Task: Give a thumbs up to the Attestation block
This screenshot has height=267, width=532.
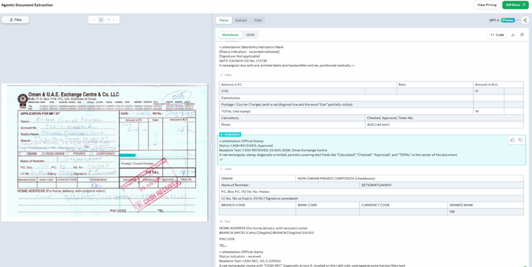Action: click(512, 140)
